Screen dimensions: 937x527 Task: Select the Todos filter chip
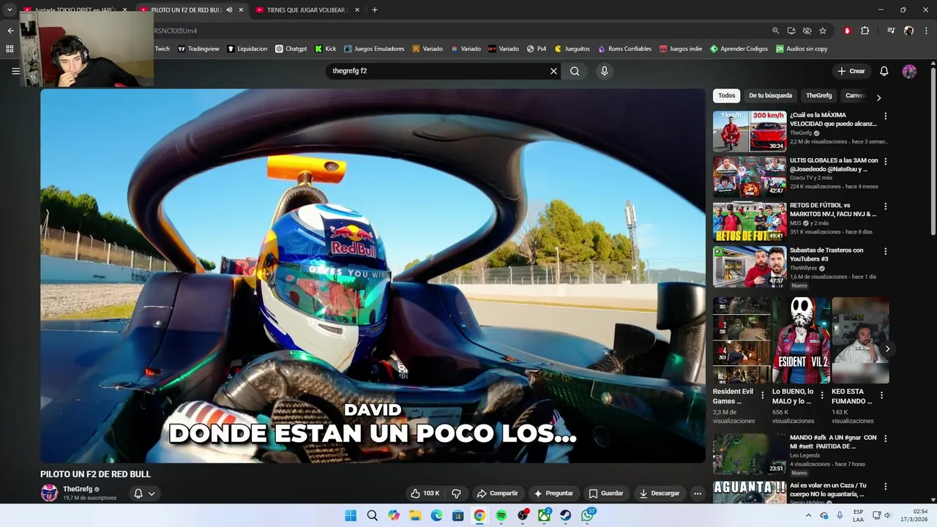pos(726,96)
